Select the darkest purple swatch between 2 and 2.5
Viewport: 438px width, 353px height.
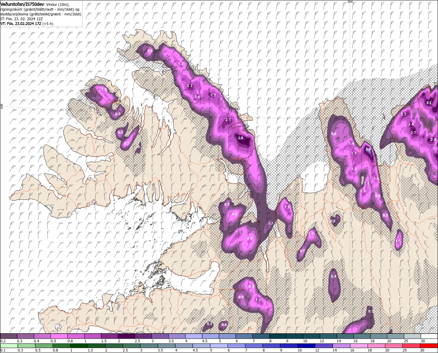point(127,336)
